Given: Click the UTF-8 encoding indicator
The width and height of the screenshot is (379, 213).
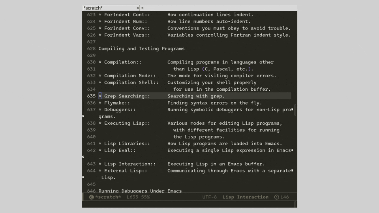Looking at the screenshot, I should (x=209, y=197).
